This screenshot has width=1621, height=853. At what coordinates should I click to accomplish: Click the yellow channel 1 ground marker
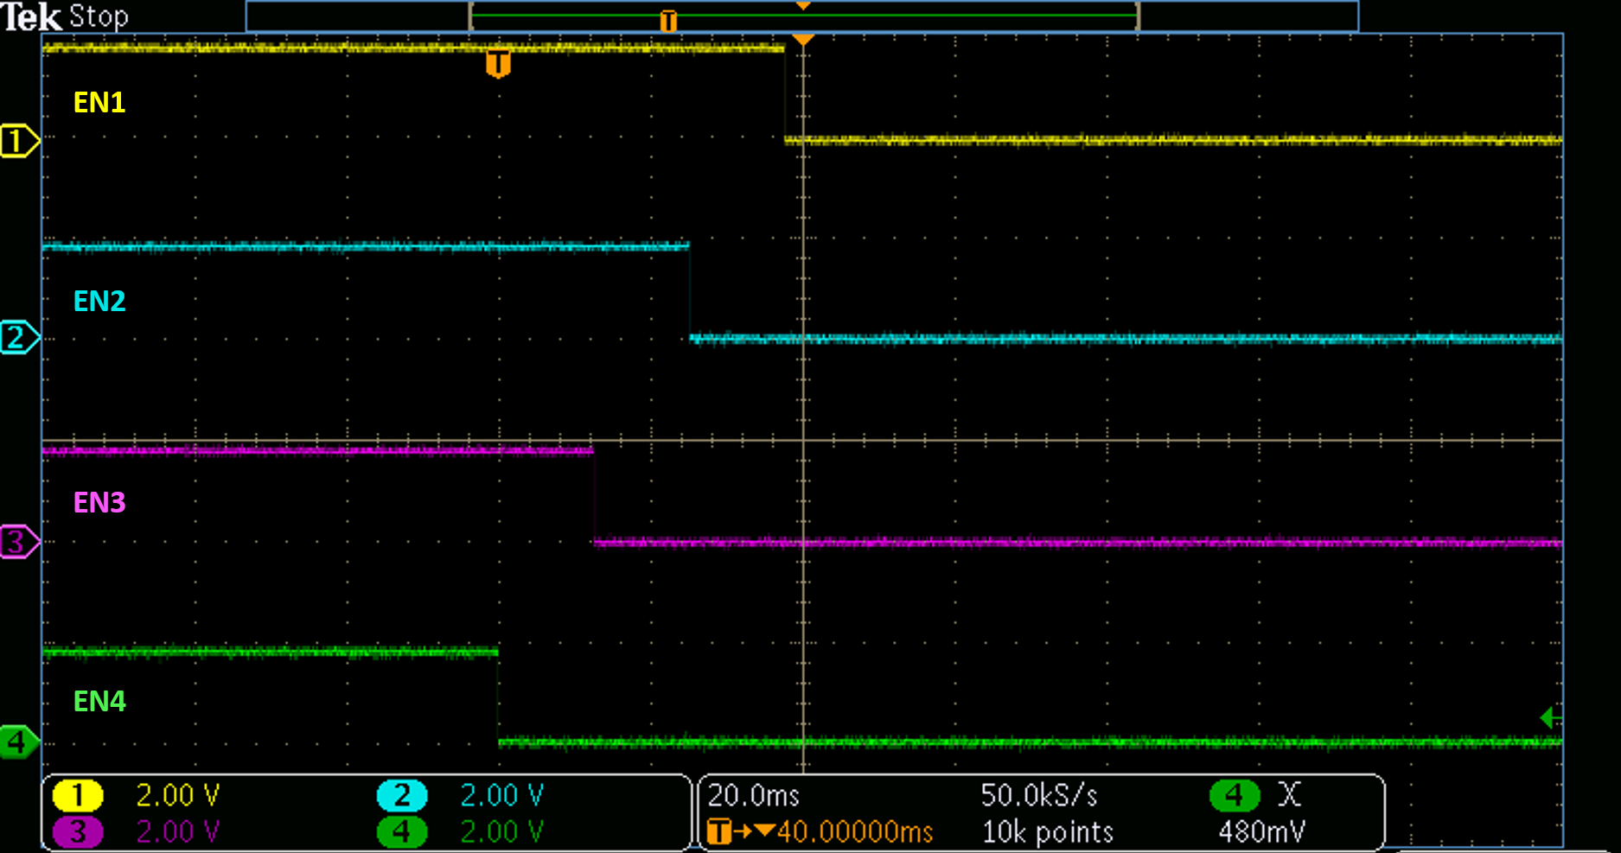(x=19, y=140)
